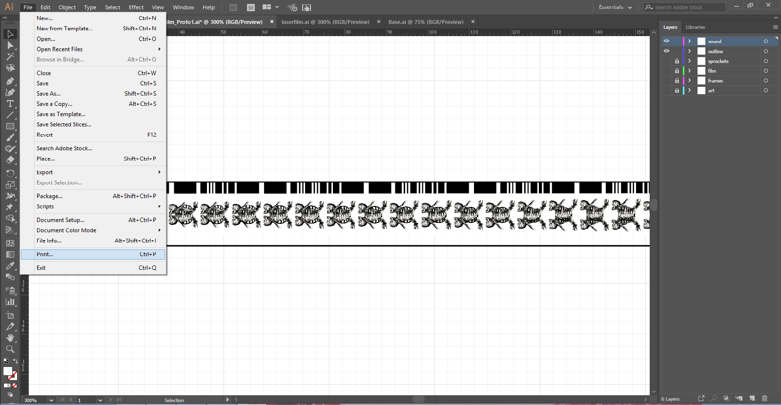781x405 pixels.
Task: Select the Scale tool
Action: coord(10,185)
